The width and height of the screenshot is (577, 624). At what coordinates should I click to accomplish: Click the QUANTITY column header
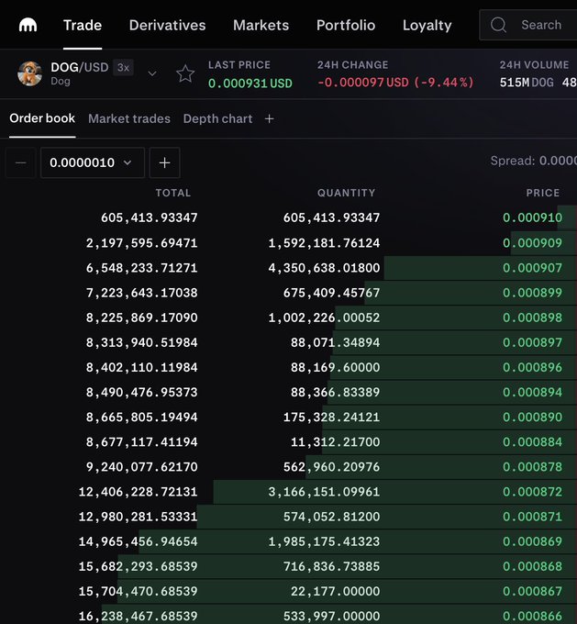pyautogui.click(x=346, y=193)
